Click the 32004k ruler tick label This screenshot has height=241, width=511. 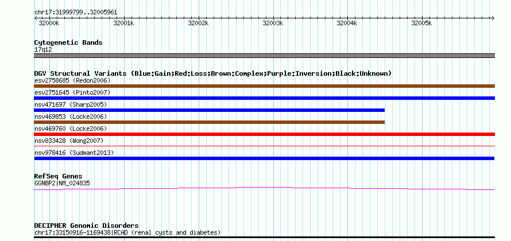[x=347, y=23]
